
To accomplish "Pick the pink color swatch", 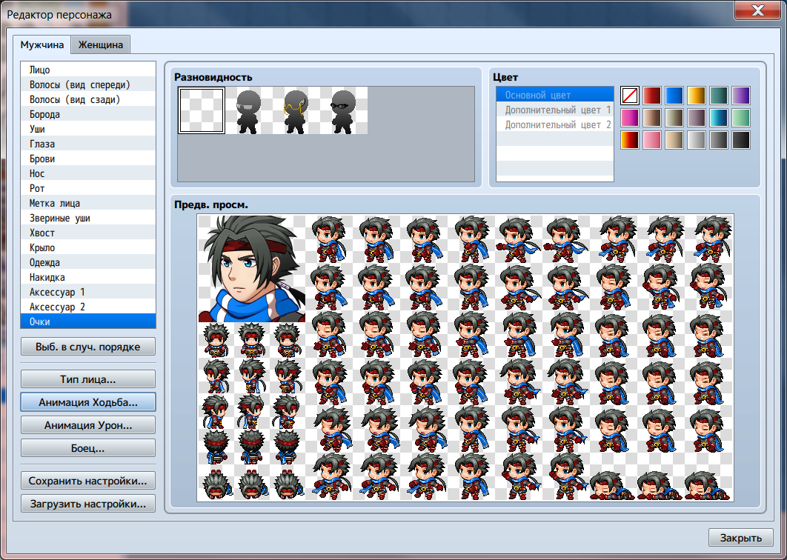I will (x=652, y=140).
